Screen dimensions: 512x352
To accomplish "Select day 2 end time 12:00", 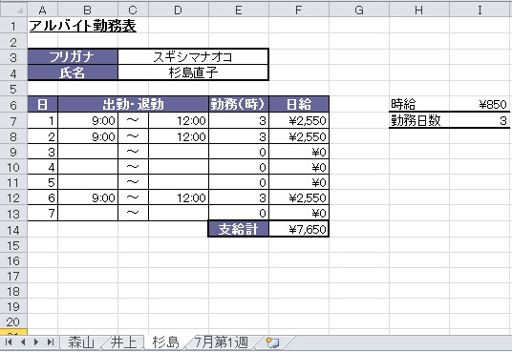I will click(179, 136).
